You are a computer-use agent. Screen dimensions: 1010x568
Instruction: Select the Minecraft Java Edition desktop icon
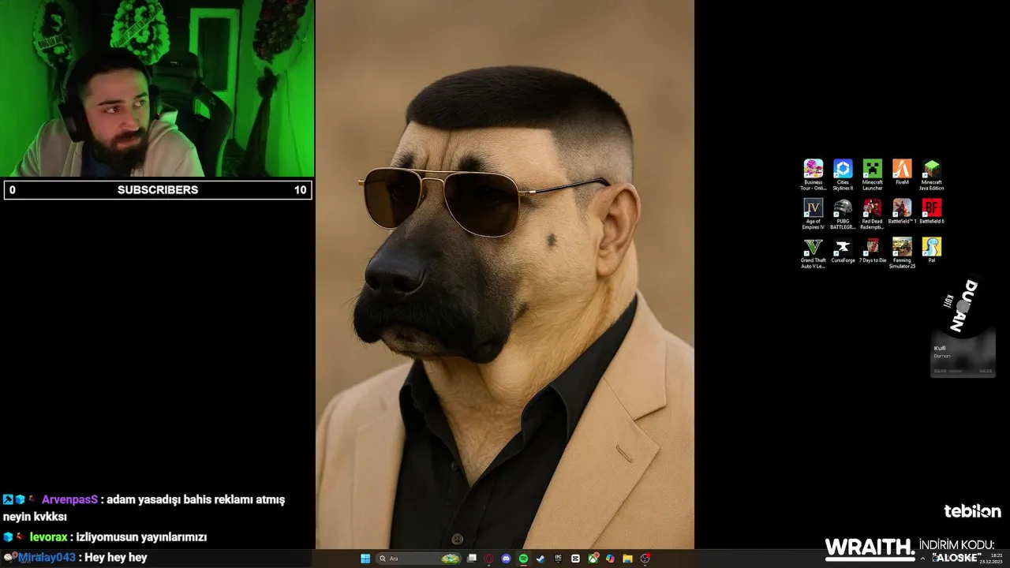[x=931, y=174]
